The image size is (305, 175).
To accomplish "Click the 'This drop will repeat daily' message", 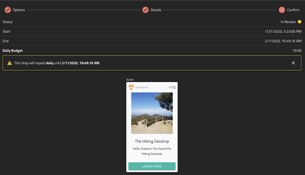I will [57, 63].
